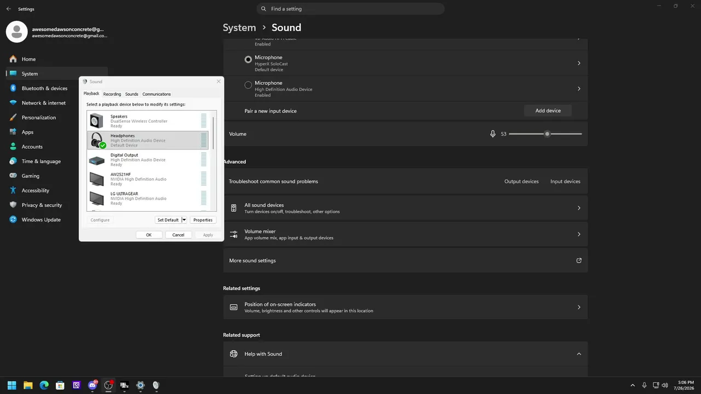Switch to Sounds tab
The image size is (701, 394).
tap(131, 94)
